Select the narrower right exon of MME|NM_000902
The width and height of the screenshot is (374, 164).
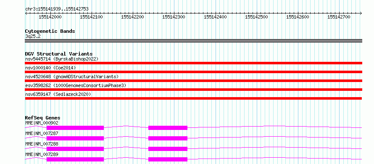168,128
